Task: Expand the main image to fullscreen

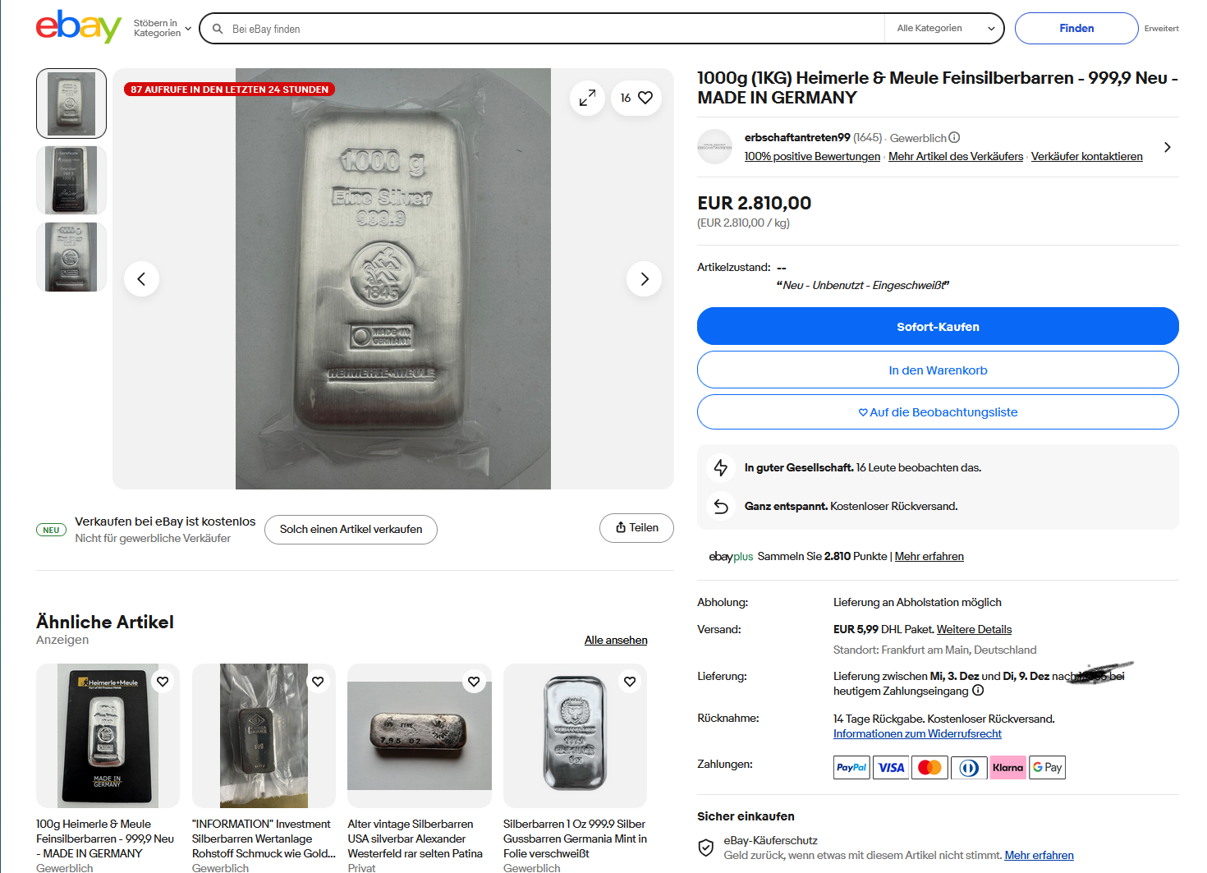Action: click(x=587, y=99)
